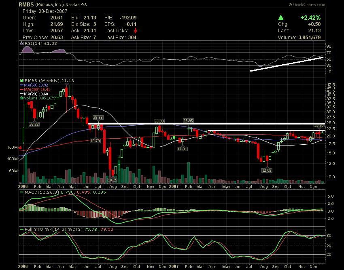Click the (Rambus, Inc.) company name
Image resolution: width=344 pixels, height=270 pixels.
click(x=50, y=4)
